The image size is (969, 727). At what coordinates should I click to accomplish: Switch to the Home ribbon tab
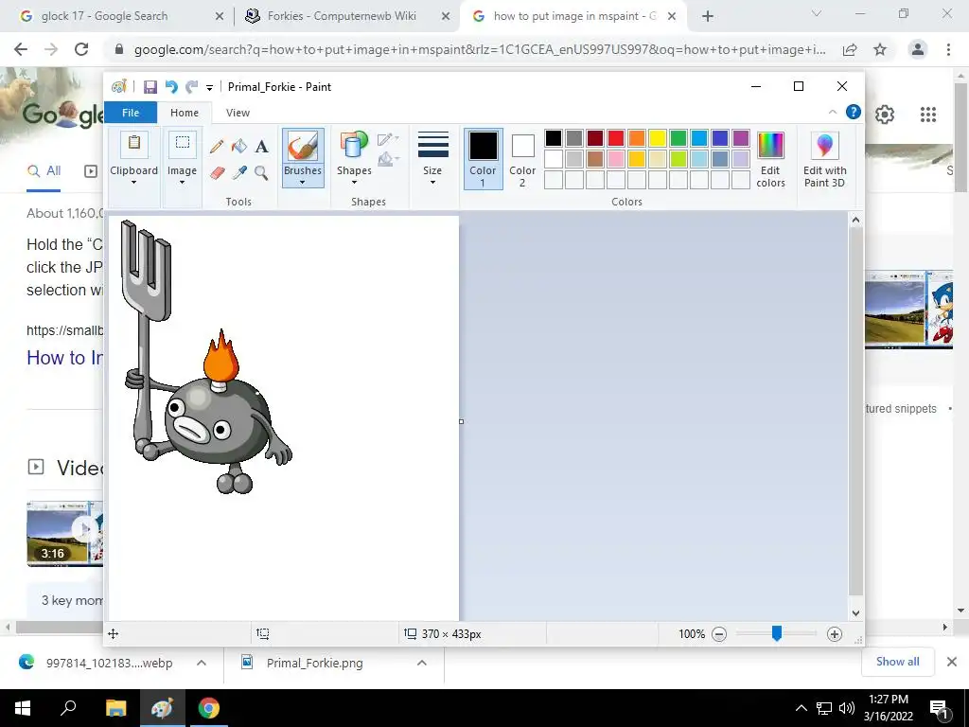185,113
